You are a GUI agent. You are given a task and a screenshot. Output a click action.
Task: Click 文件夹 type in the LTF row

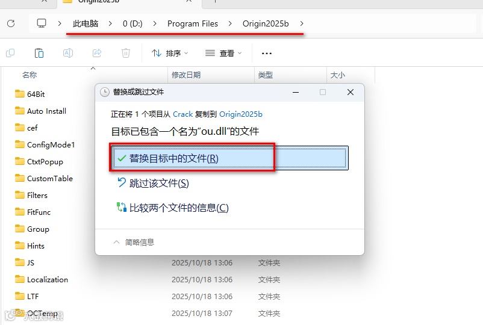(x=269, y=296)
